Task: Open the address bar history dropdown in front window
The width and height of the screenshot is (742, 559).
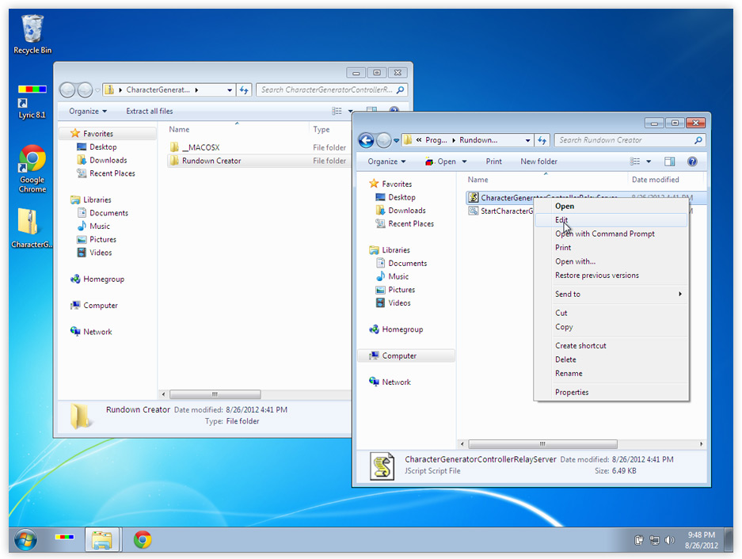Action: [528, 140]
